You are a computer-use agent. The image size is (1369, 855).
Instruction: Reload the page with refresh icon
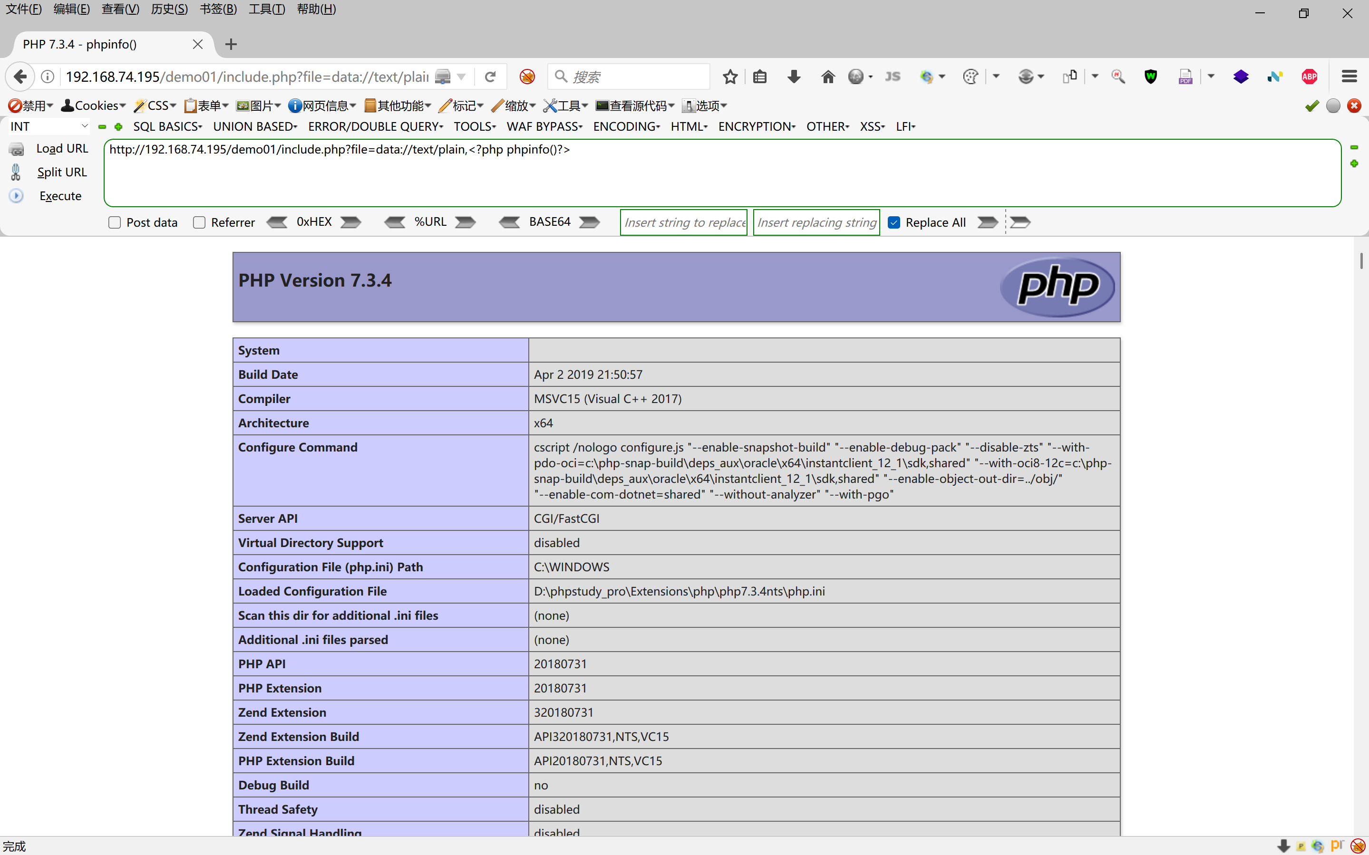[x=490, y=77]
